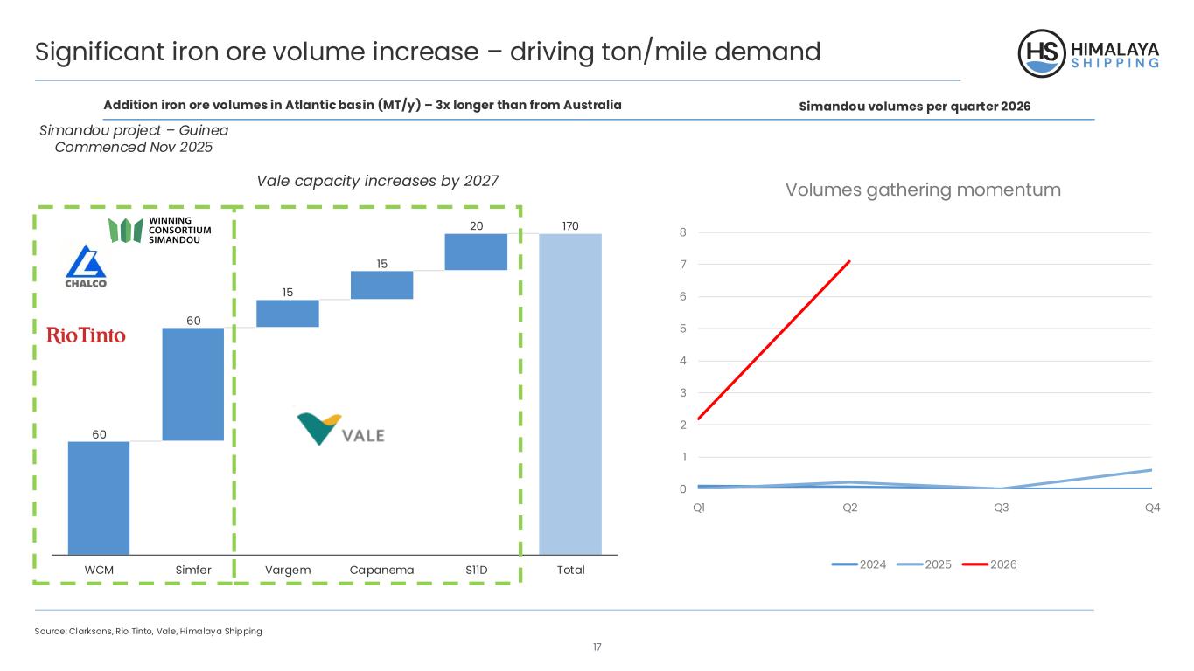This screenshot has height=671, width=1194.
Task: Select the 'Commenced Nov 2025' text
Action: tap(134, 148)
